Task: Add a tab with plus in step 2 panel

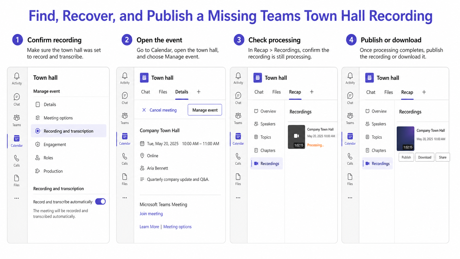Action: pos(199,92)
